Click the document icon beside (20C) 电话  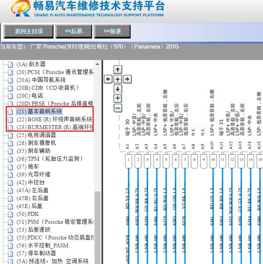11,96
